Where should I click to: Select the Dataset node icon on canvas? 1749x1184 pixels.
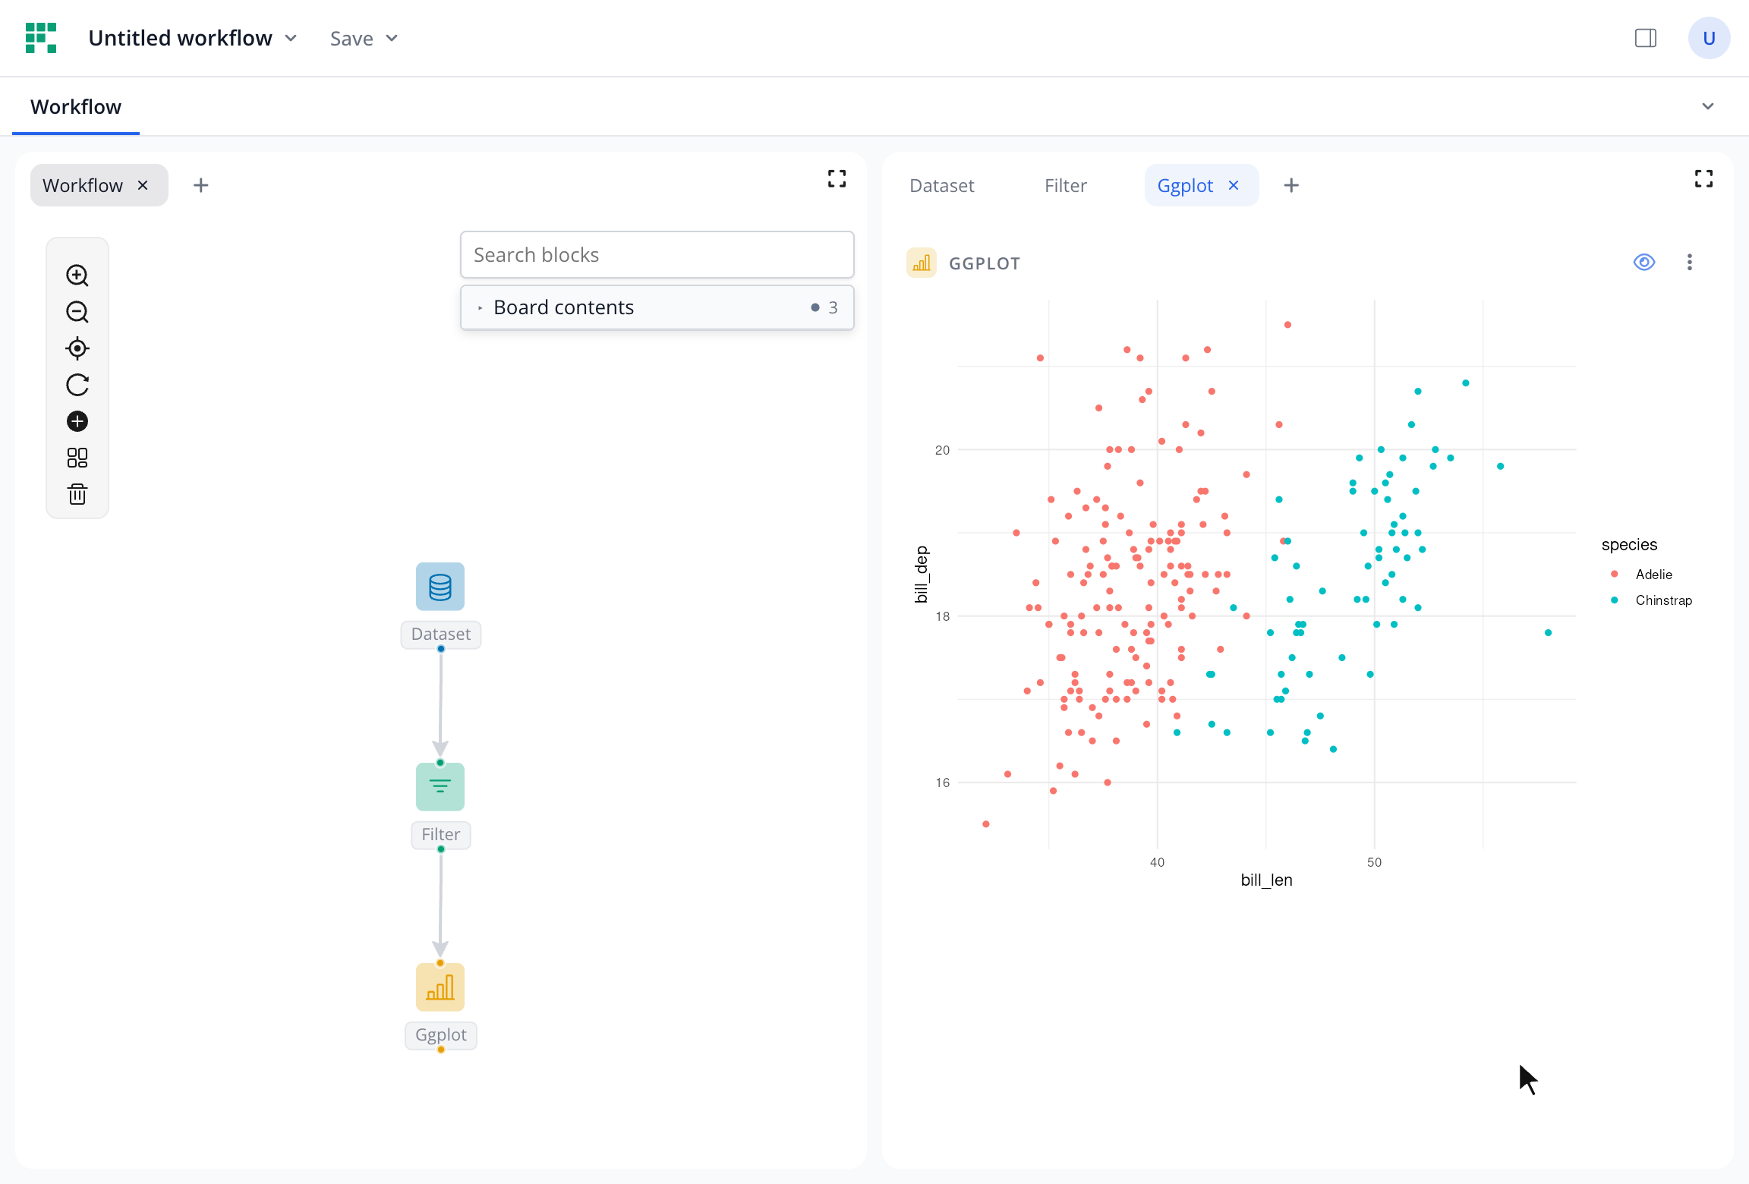(x=440, y=587)
